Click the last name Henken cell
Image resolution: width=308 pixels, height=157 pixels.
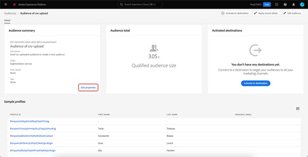pyautogui.click(x=170, y=150)
